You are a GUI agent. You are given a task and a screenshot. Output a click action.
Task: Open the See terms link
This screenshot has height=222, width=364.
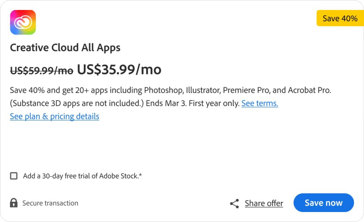(x=259, y=104)
